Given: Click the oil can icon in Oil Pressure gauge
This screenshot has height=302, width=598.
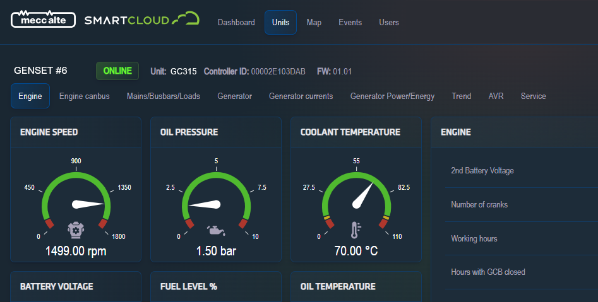Looking at the screenshot, I should click(216, 230).
